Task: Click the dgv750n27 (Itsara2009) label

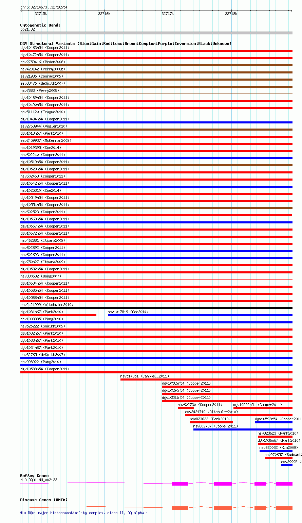Action: tap(43, 262)
